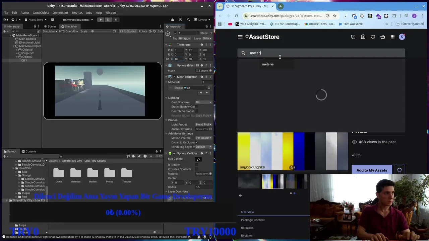429x241 pixels.
Task: Start Play mode with the Unity play button
Action: (101, 19)
